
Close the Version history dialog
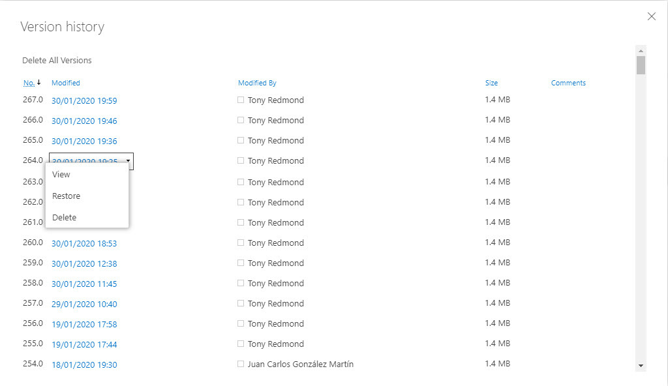pyautogui.click(x=652, y=16)
